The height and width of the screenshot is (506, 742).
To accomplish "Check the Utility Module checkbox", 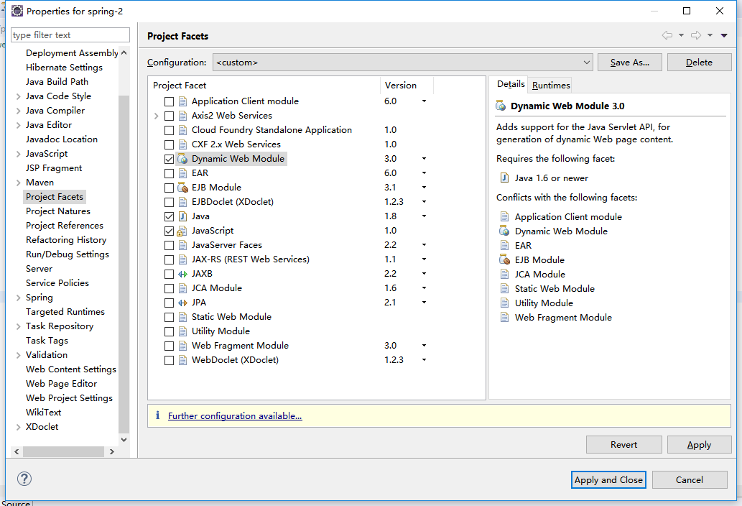I will [x=169, y=331].
